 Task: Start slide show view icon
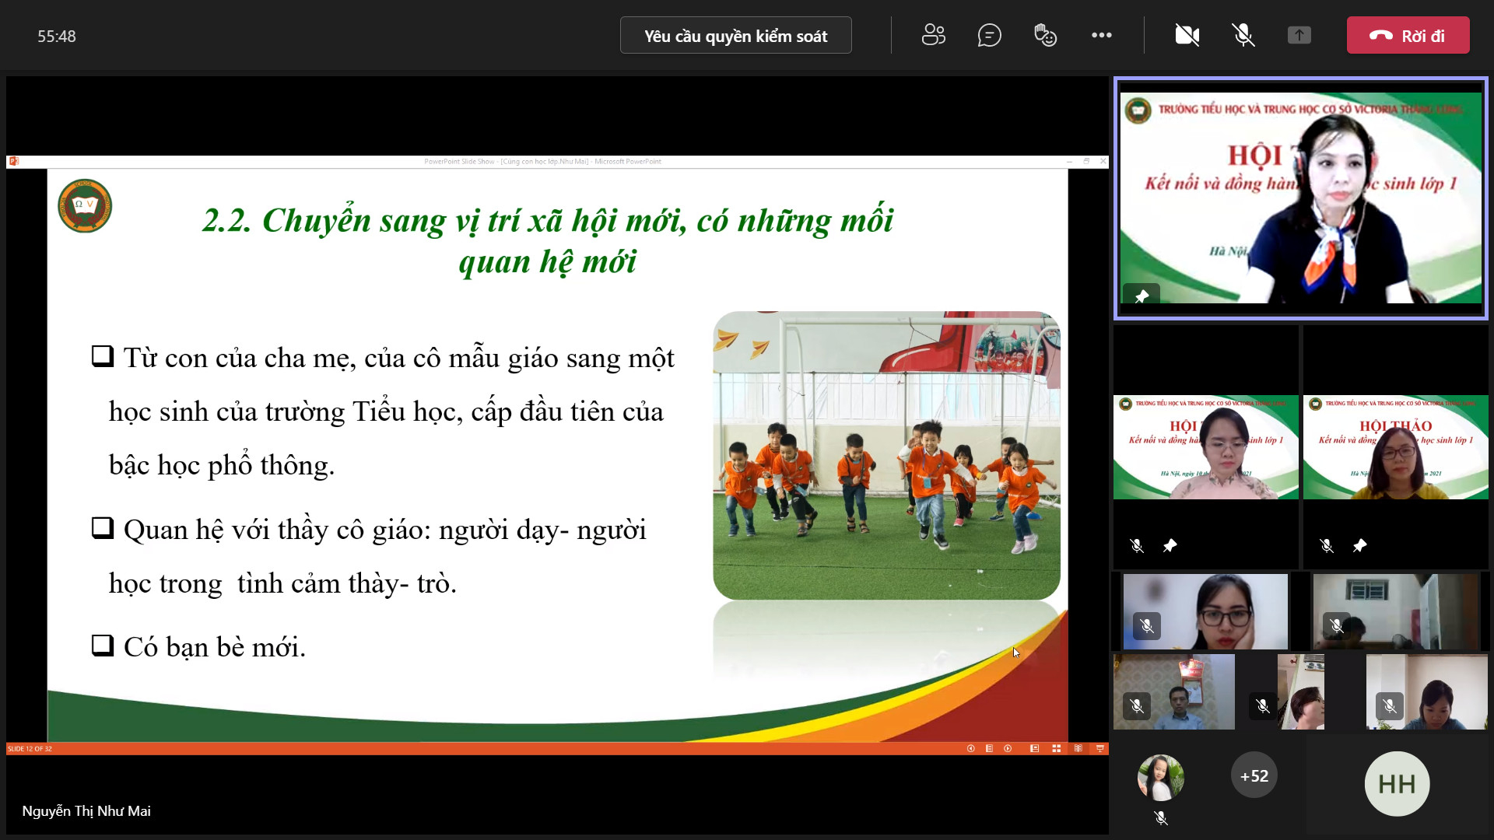pos(1099,748)
